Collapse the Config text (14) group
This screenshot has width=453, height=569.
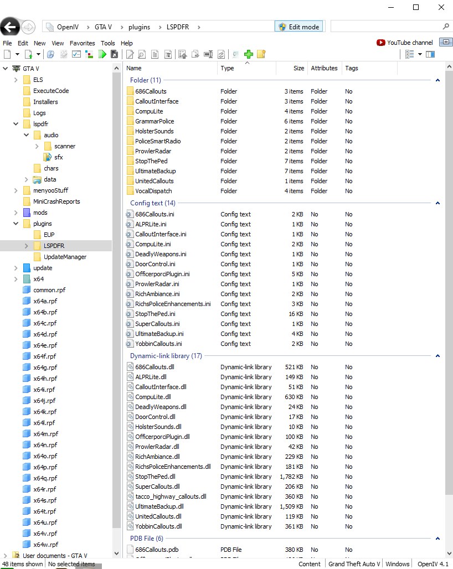click(437, 203)
